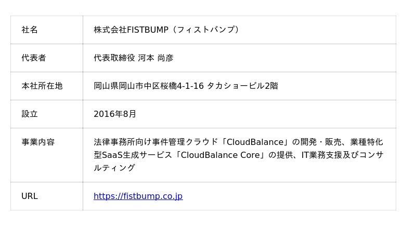Viewport: 416px width, 226px height.
Task: Click the 2016年8月 founding date
Action: point(115,114)
